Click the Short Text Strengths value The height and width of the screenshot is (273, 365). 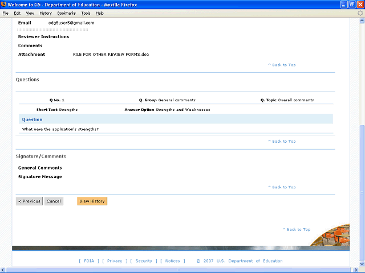point(68,110)
